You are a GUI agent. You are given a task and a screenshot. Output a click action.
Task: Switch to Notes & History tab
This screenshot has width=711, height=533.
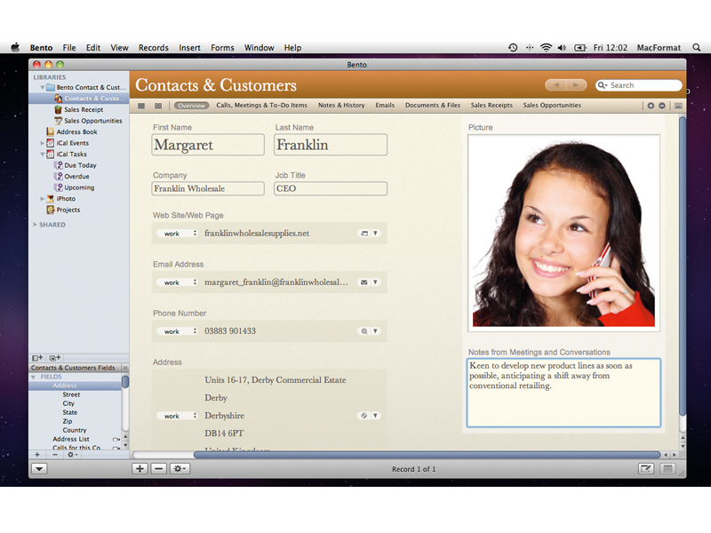341,105
